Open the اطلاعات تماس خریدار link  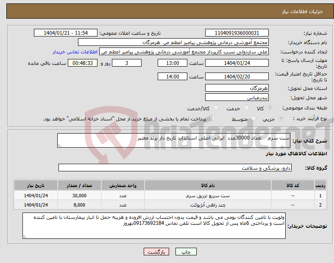point(75,52)
